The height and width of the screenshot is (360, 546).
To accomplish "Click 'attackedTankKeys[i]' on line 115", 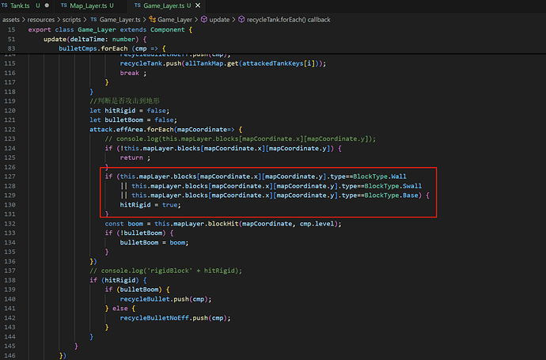I will [x=279, y=63].
